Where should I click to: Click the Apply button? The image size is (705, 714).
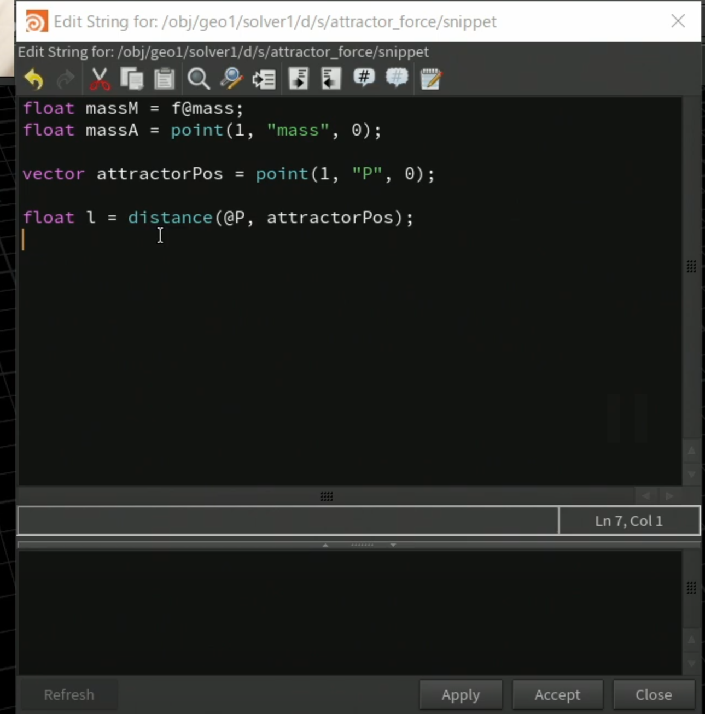(x=461, y=694)
